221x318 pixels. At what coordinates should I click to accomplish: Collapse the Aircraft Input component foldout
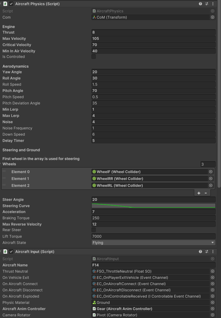click(1, 252)
